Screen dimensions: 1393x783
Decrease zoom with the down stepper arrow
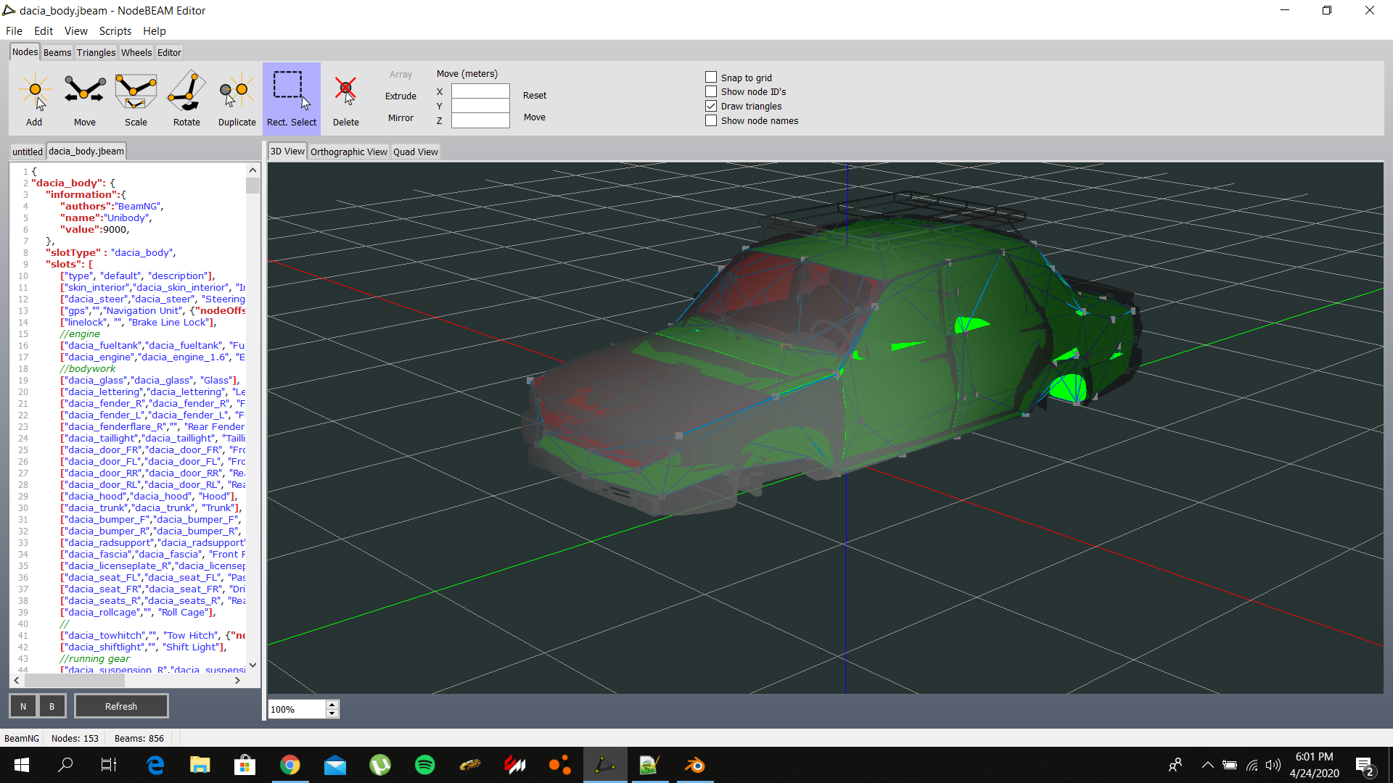pos(332,713)
